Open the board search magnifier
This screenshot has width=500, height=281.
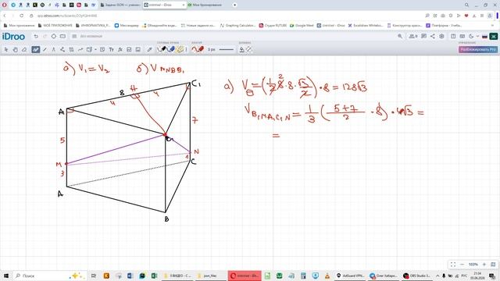tap(400, 37)
